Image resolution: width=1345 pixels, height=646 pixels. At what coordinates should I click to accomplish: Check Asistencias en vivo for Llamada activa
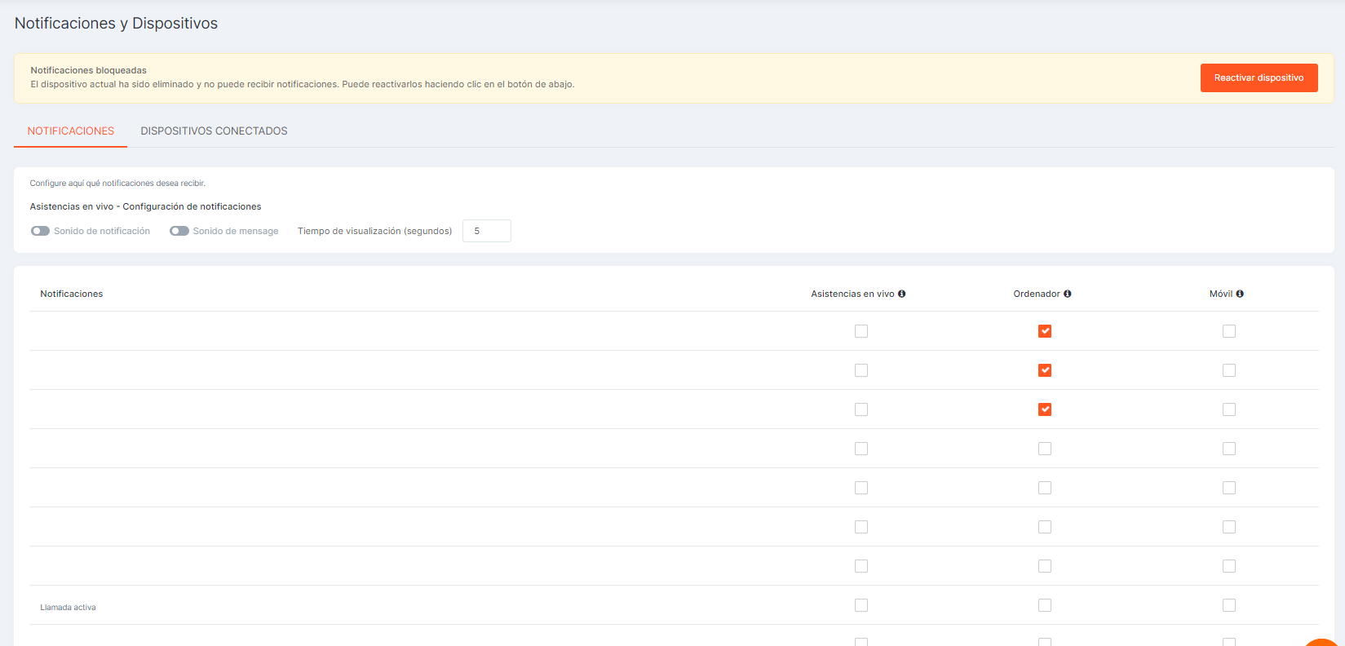[x=861, y=605]
